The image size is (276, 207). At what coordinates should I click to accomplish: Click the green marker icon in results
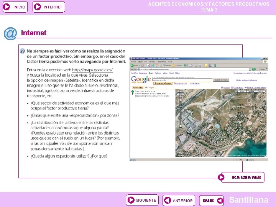tap(133, 92)
